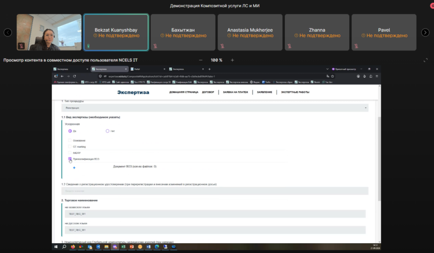Open ЗАЯВКА НА ПЛАТЕЖ menu item
434x253 pixels.
[235, 92]
